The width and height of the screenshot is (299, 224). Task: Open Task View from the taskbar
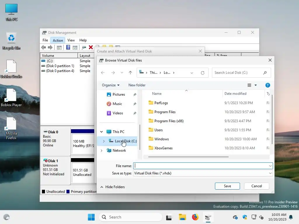169,217
